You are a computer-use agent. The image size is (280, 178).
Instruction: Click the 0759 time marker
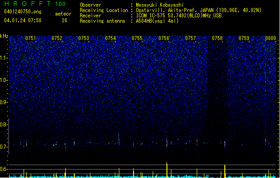point(244,38)
